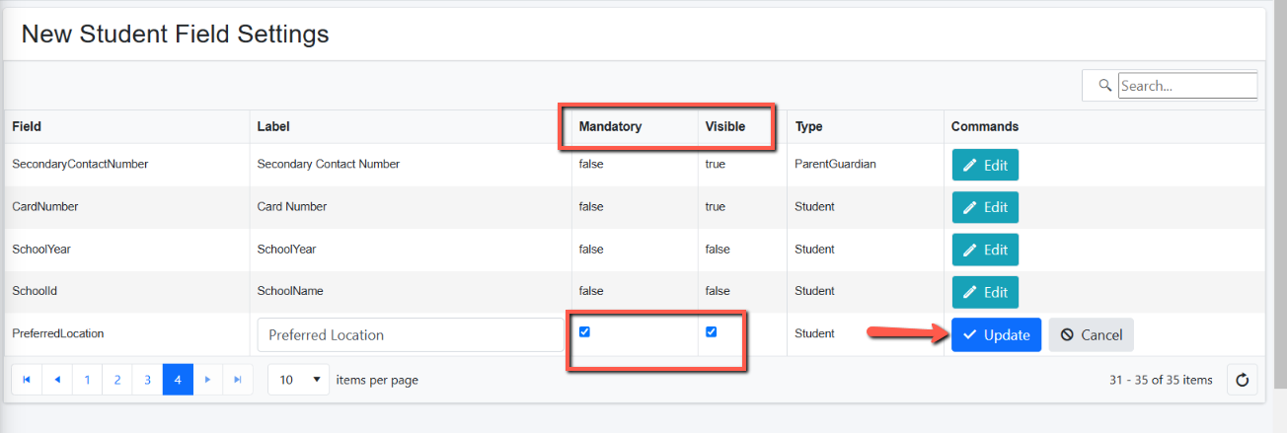
Task: Go to first page using pager arrow
Action: (27, 379)
